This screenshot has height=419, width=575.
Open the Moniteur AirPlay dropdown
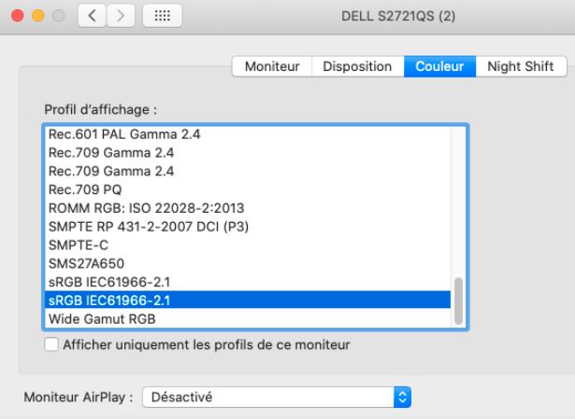click(273, 398)
